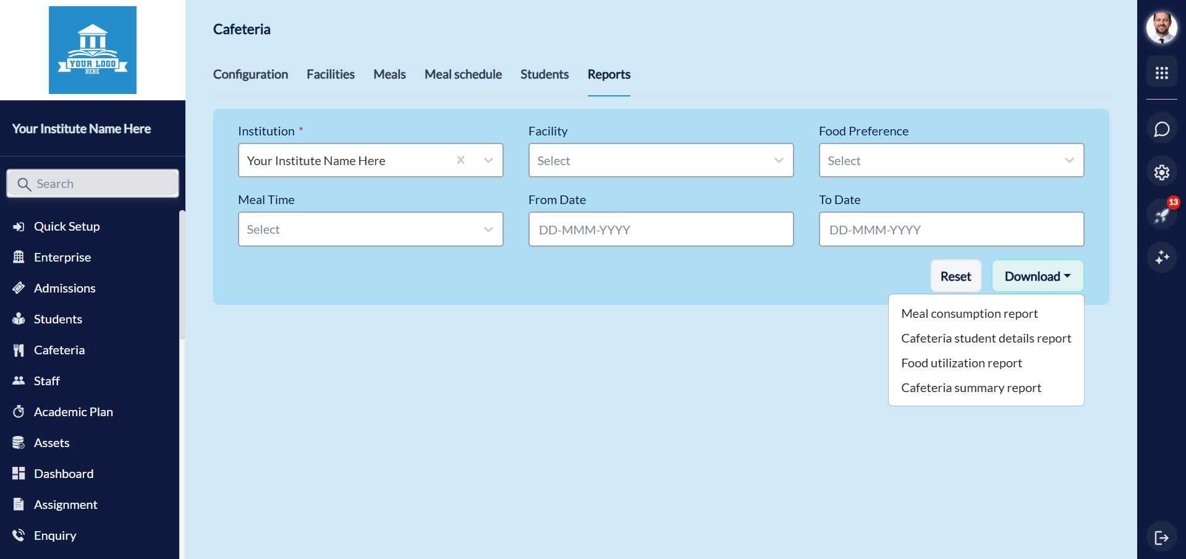Screen dimensions: 1186x559
Task: Expand the Facility dropdown
Action: [661, 161]
